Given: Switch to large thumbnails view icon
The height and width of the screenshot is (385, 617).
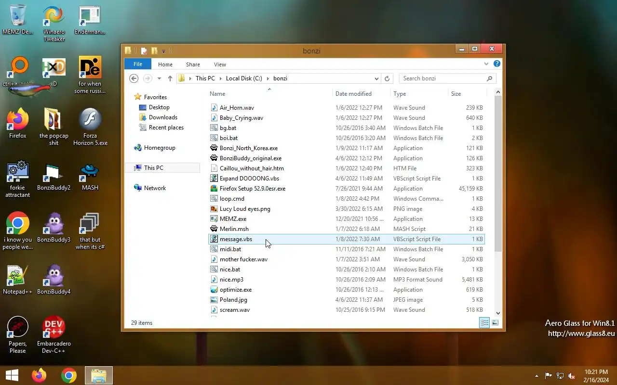Looking at the screenshot, I should click(x=495, y=323).
